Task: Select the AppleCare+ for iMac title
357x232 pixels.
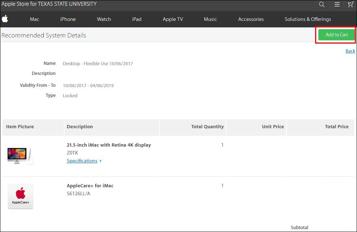Action: [x=90, y=186]
